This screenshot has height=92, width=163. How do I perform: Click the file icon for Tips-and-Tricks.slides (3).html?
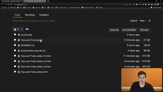coord(19,67)
